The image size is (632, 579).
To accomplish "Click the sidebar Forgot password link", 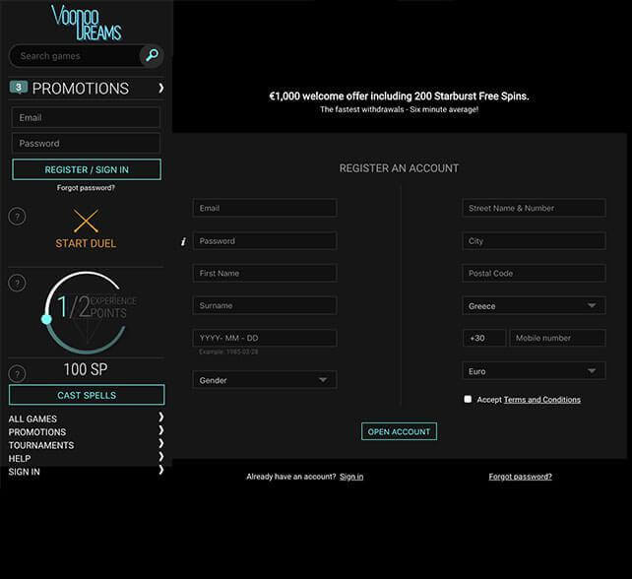I will (x=86, y=187).
